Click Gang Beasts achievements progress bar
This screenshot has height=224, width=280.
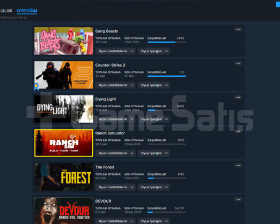click(x=166, y=42)
